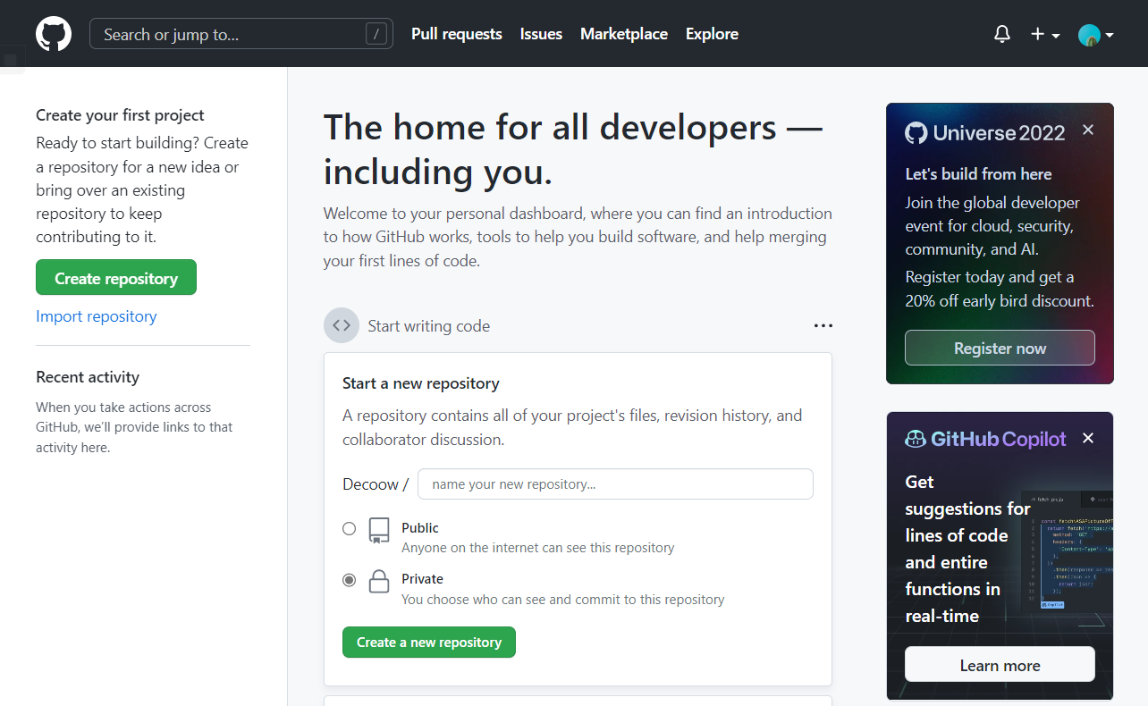Focus the Search or jump to field
Viewport: 1148px width, 706px height.
(241, 34)
